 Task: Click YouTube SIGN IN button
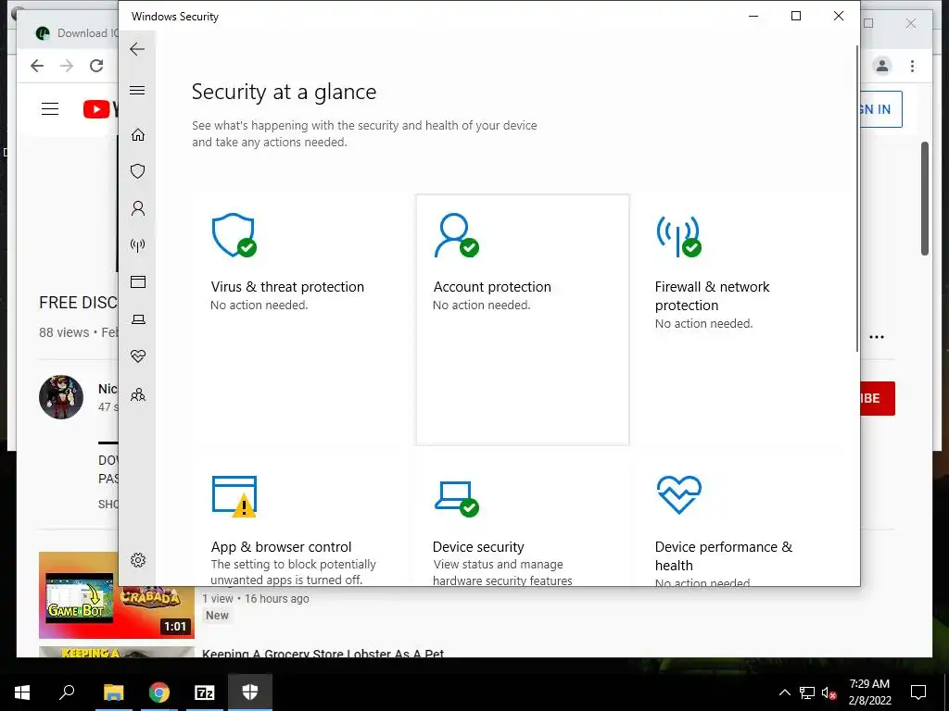[880, 109]
